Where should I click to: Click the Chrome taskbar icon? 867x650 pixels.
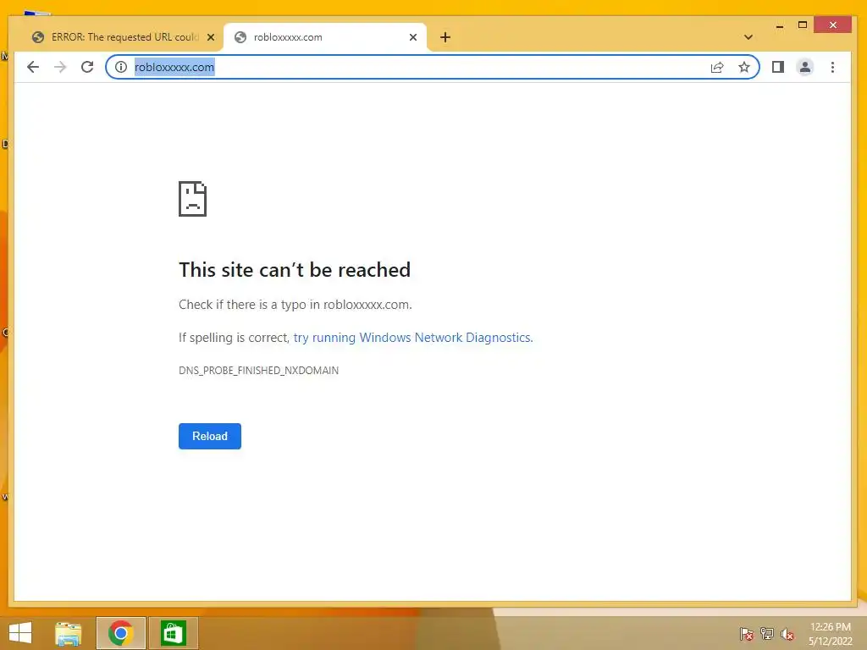click(x=120, y=633)
